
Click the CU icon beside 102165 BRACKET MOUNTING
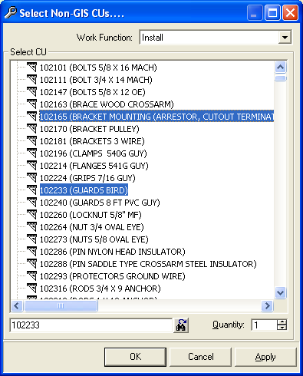(x=32, y=117)
